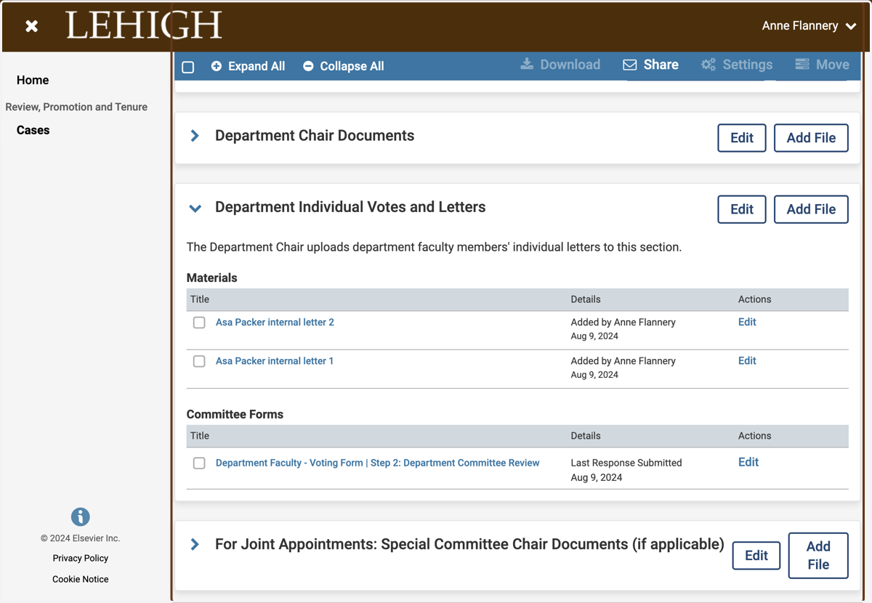Screen dimensions: 872x603
Task: Check the Department Faculty Voting Form checkbox
Action: point(199,463)
